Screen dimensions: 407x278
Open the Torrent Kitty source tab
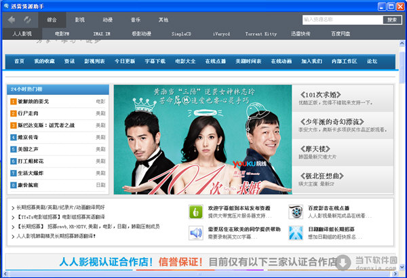click(x=261, y=34)
